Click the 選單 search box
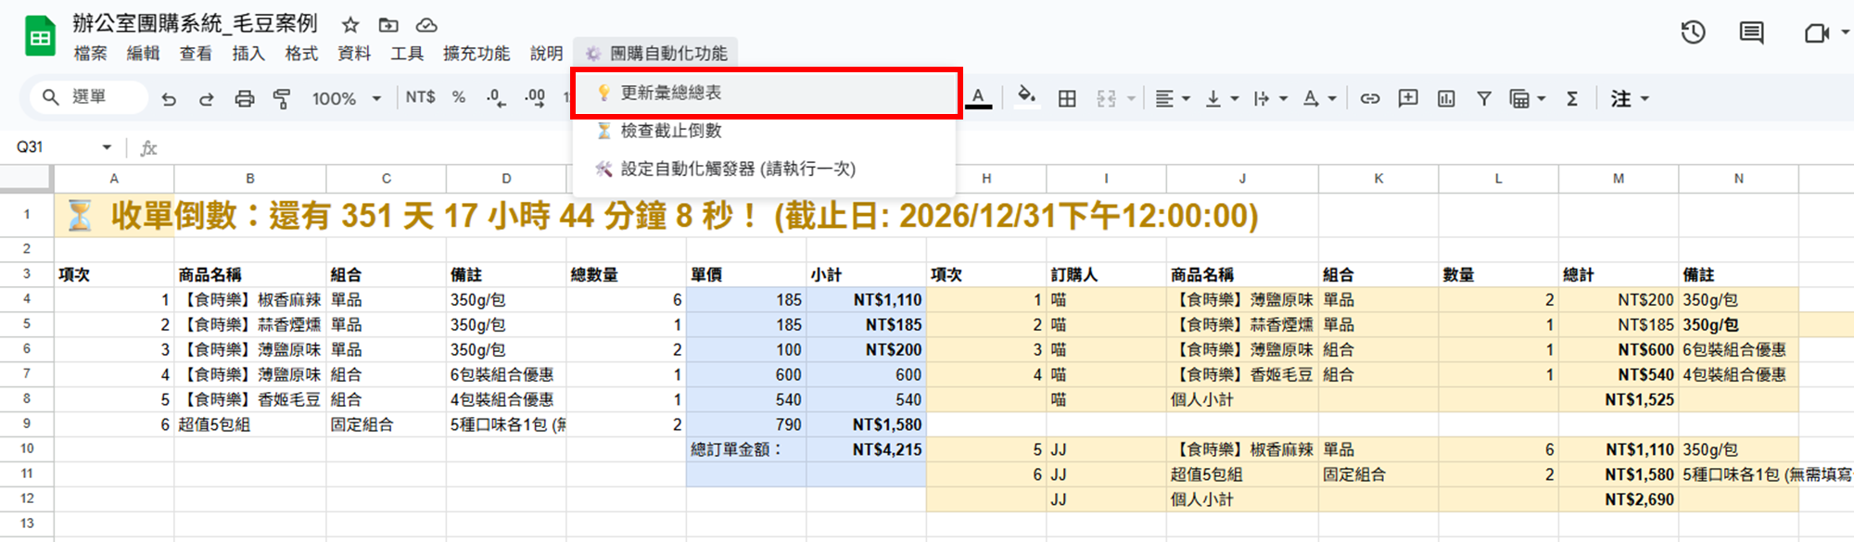Image resolution: width=1854 pixels, height=542 pixels. tap(89, 97)
